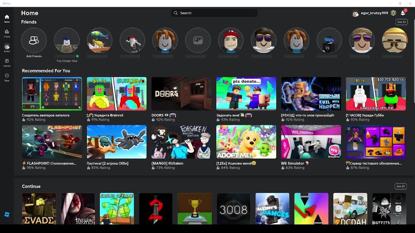Click the Robux icon beside the username

pos(393,13)
